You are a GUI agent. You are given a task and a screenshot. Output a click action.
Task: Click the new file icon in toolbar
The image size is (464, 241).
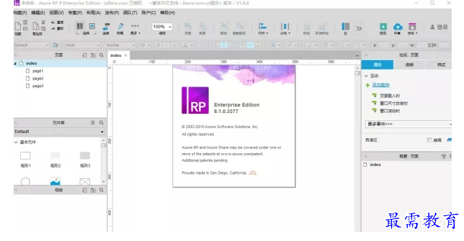[x=17, y=26]
